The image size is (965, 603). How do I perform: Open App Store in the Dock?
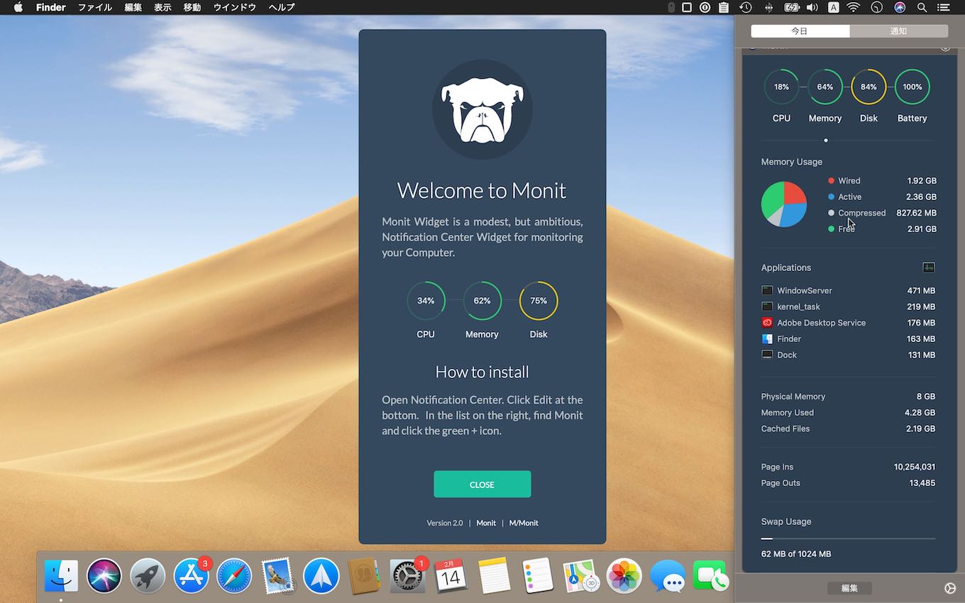tap(192, 576)
